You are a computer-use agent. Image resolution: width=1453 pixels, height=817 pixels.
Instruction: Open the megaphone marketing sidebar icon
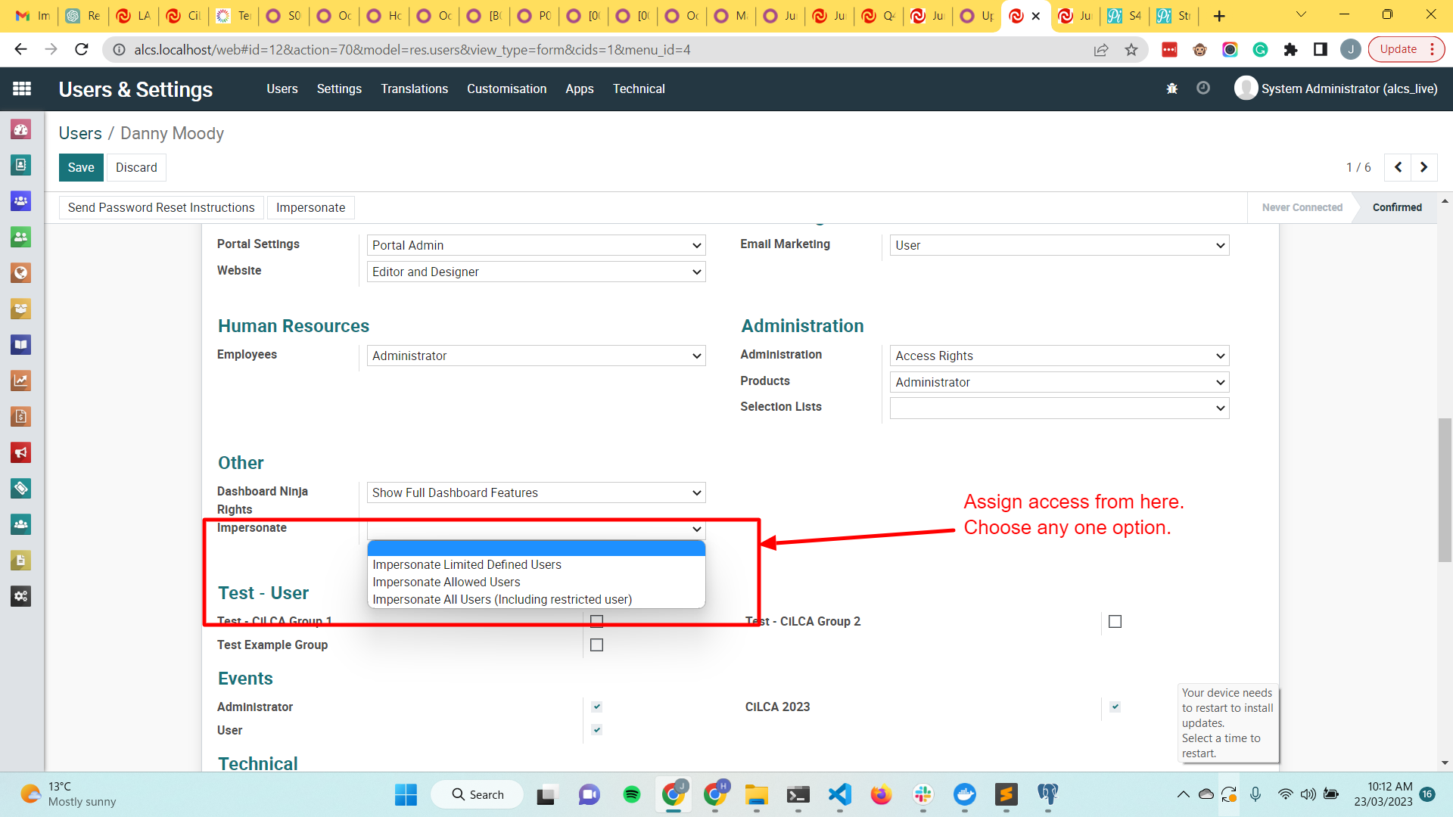pyautogui.click(x=20, y=452)
